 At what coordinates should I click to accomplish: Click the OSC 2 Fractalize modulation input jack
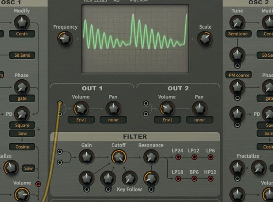point(237,178)
